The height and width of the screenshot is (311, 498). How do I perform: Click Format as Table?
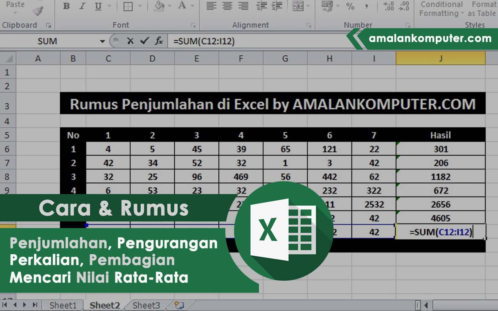(482, 9)
